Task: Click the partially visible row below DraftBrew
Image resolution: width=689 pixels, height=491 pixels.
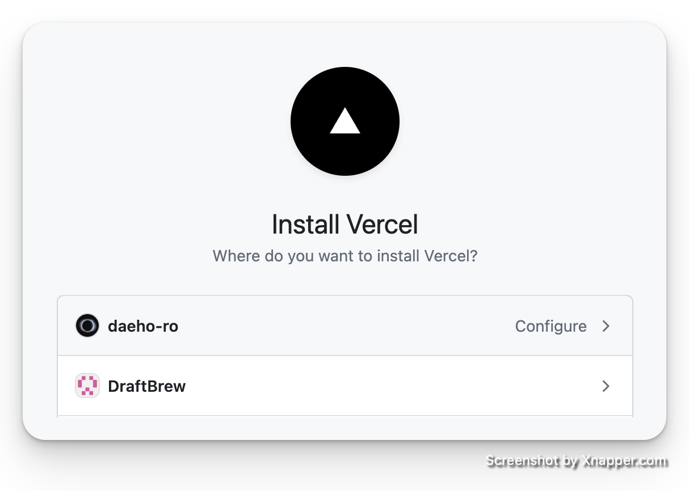Action: 344,418
